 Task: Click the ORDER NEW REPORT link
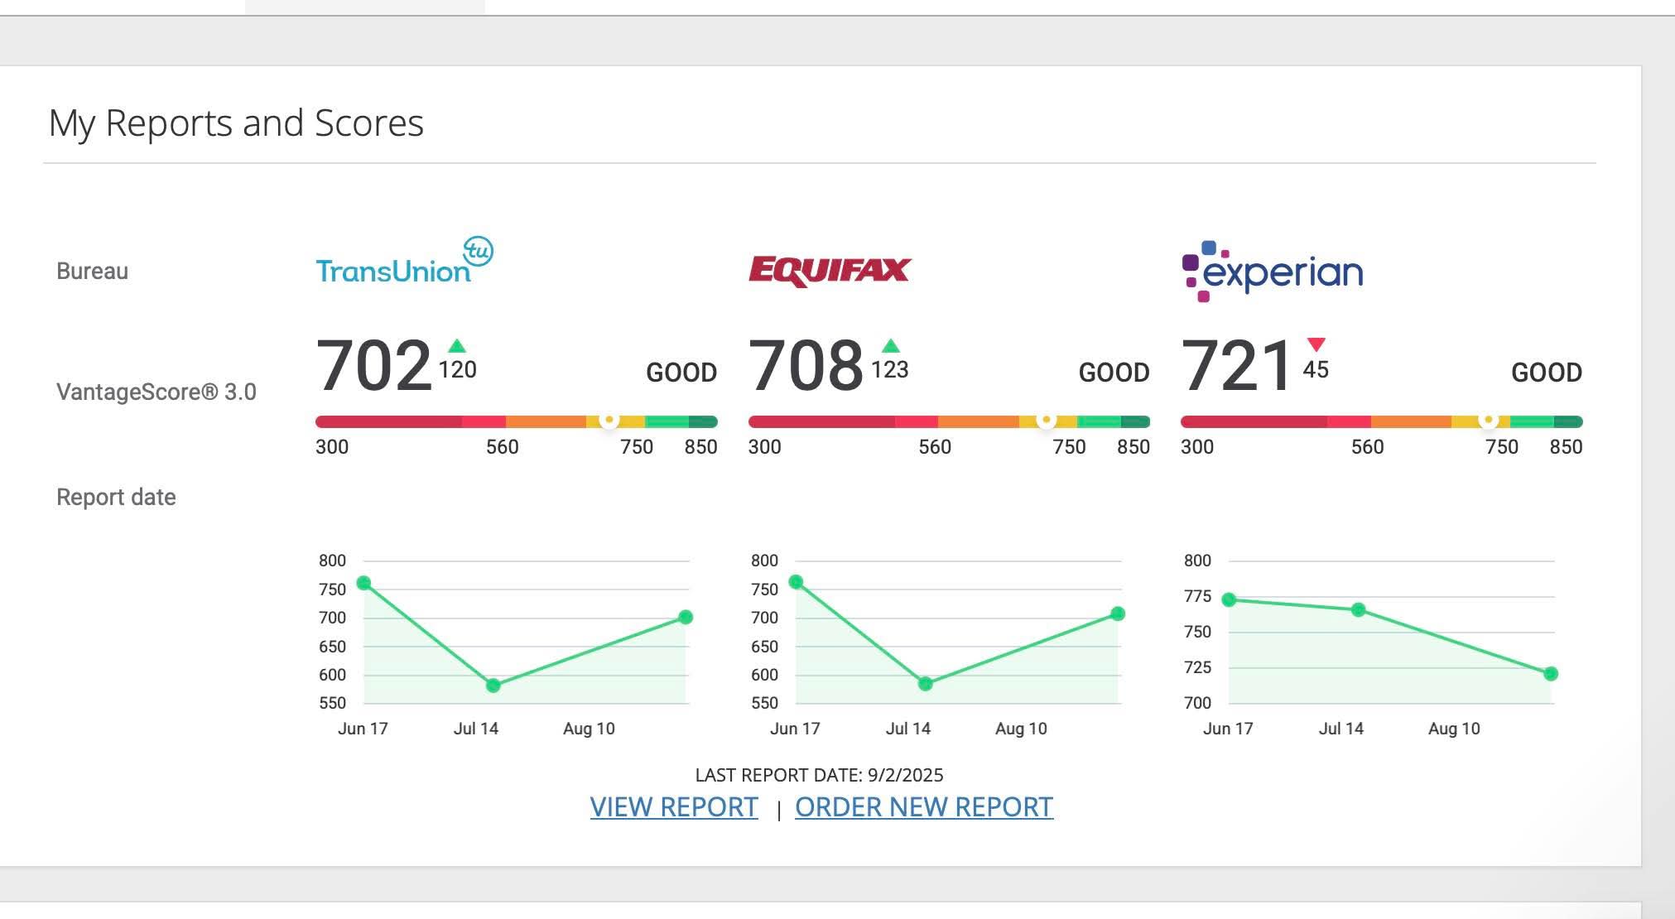click(924, 806)
